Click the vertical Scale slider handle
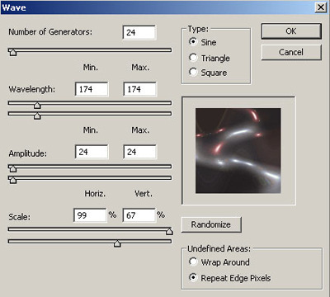The image size is (330, 297). [x=117, y=243]
